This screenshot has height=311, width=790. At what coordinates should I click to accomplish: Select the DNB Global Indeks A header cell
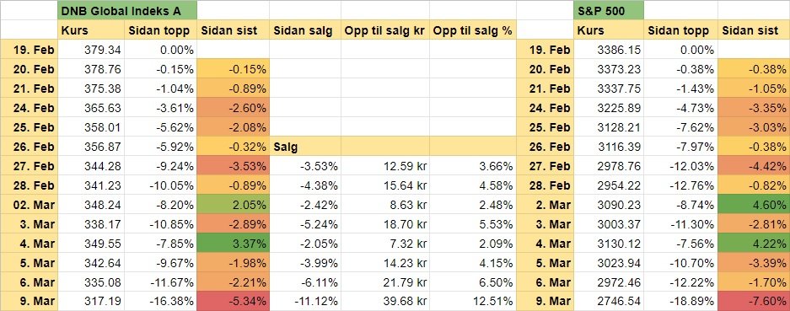coord(127,11)
